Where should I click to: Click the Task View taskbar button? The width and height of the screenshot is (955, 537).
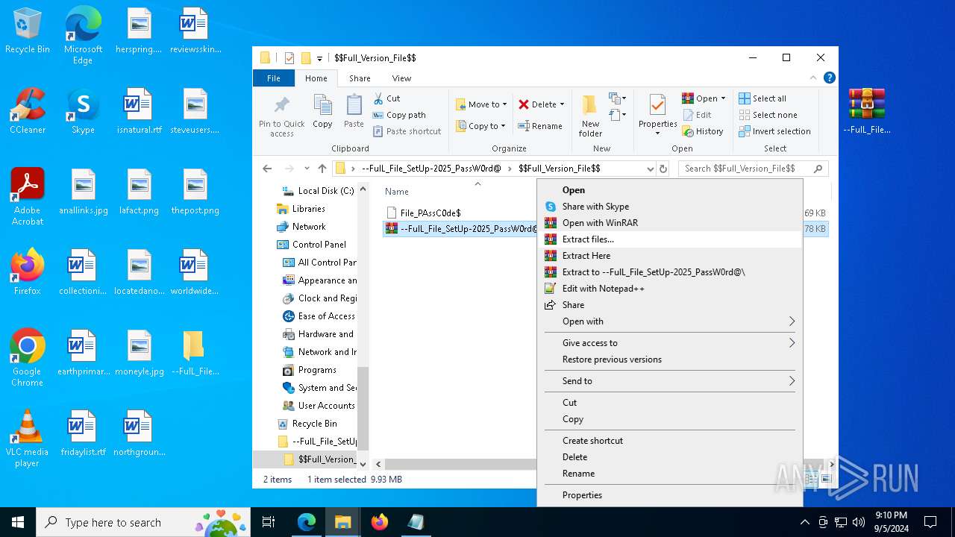(x=269, y=522)
